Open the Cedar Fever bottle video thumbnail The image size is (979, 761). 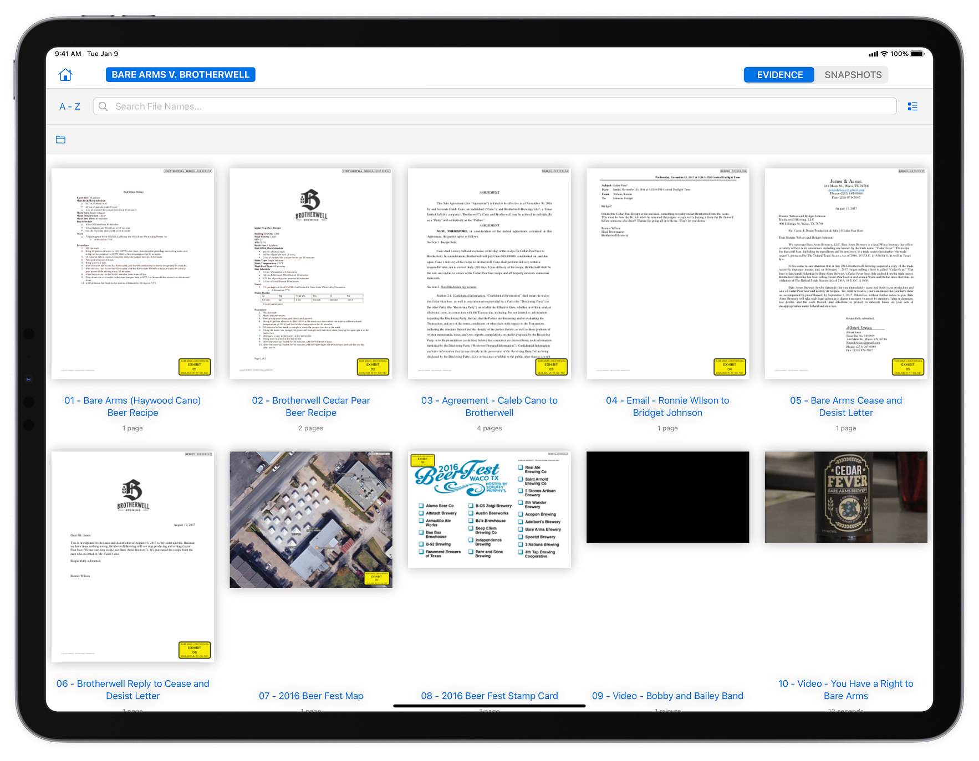tap(845, 497)
